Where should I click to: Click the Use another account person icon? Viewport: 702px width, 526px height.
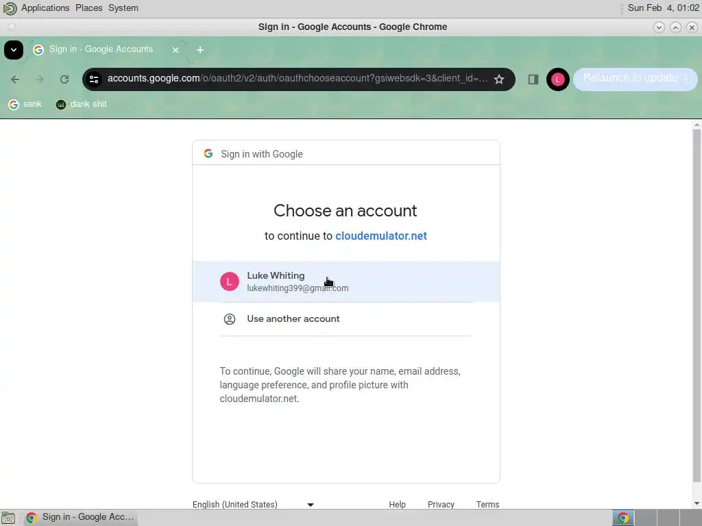[x=230, y=319]
